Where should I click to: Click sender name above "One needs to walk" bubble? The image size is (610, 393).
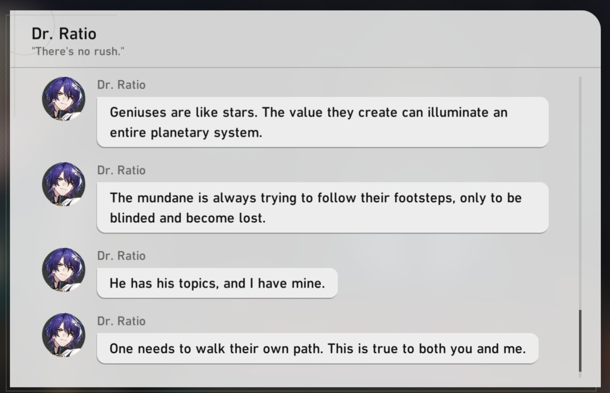tap(121, 321)
